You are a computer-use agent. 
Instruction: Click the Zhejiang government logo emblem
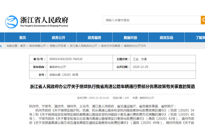pos(11,21)
